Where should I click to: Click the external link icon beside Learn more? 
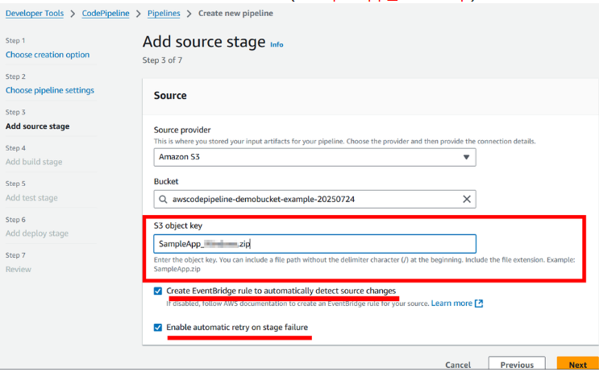(x=479, y=304)
